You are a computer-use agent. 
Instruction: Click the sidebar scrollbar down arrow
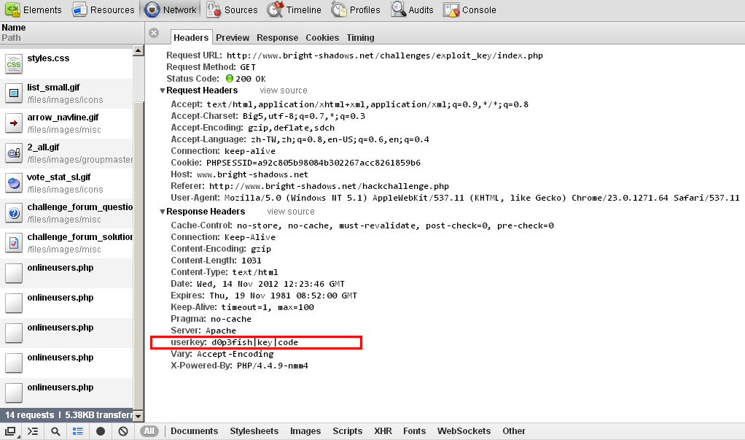click(x=138, y=416)
